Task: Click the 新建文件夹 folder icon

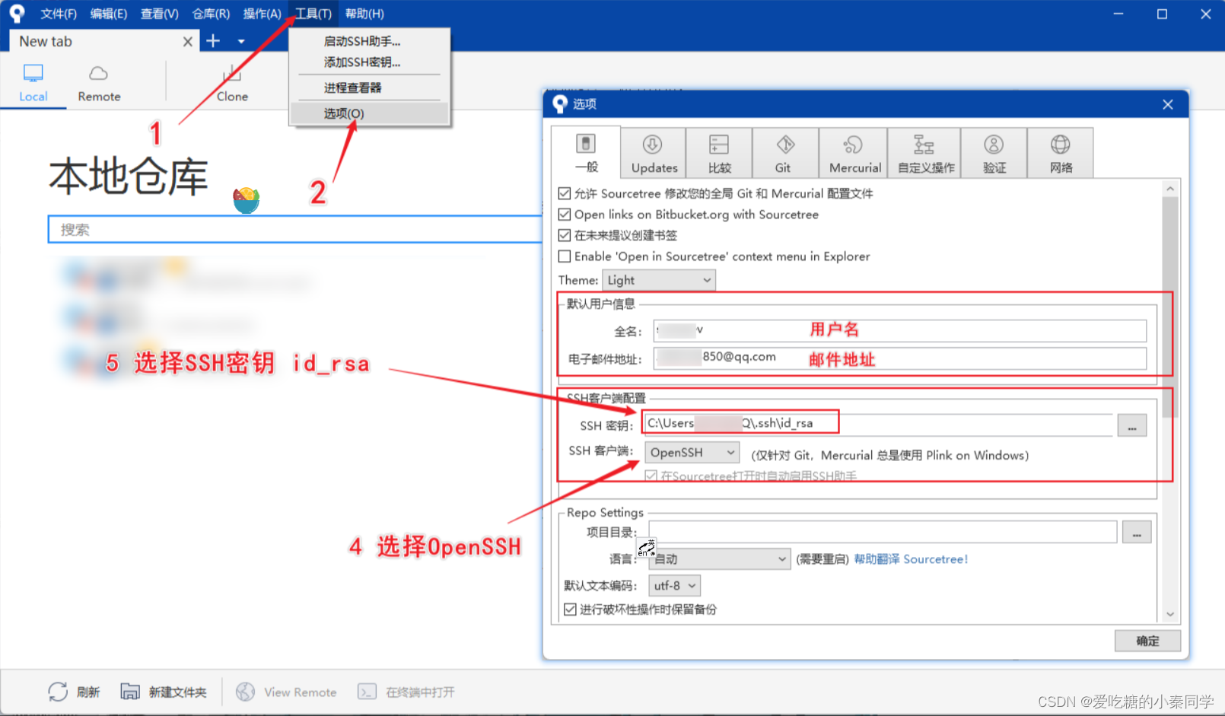Action: click(130, 692)
